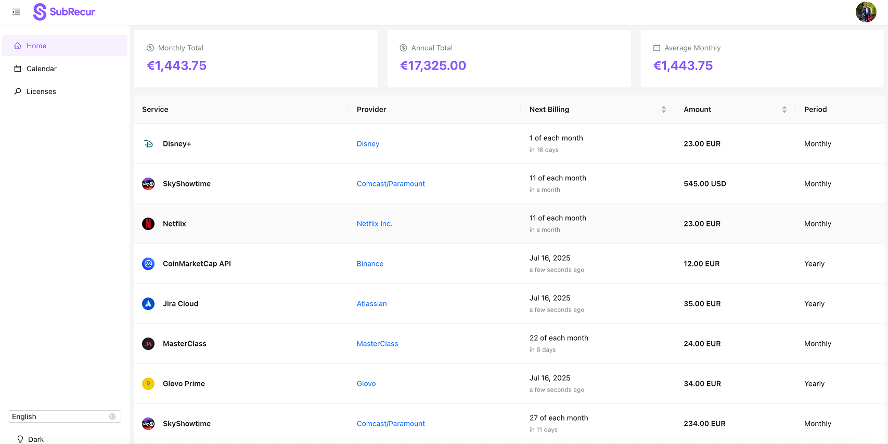This screenshot has height=444, width=888.
Task: Open the Netflix Inc. provider link
Action: 375,224
